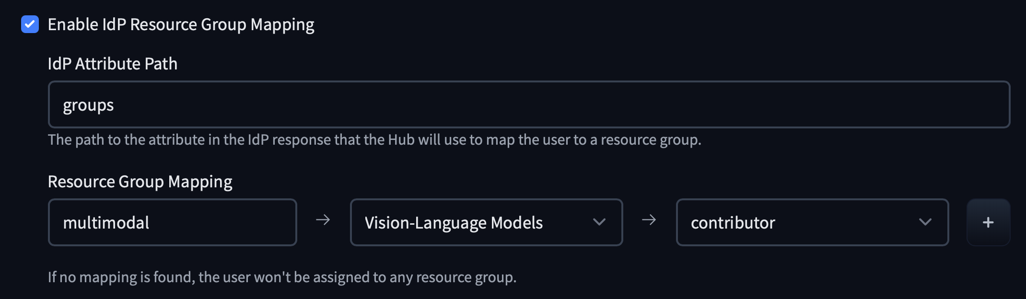The image size is (1026, 299).
Task: Click the arrow icon before the contributor selector
Action: (x=649, y=220)
